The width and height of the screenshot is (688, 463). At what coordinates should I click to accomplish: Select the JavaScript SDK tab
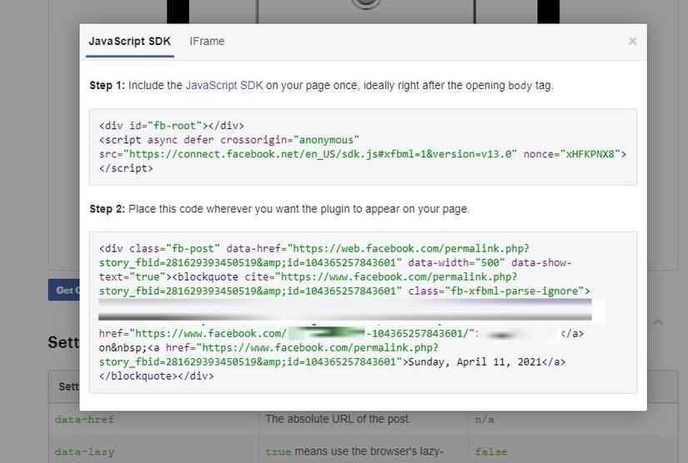(x=129, y=41)
